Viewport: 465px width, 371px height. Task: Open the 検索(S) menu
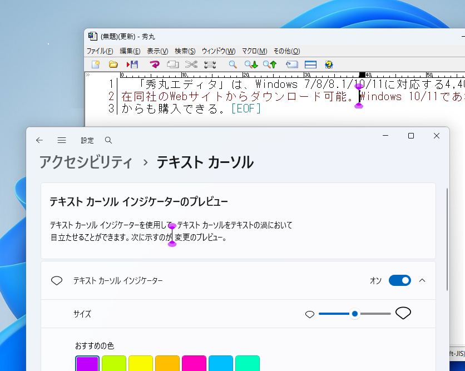(x=185, y=51)
